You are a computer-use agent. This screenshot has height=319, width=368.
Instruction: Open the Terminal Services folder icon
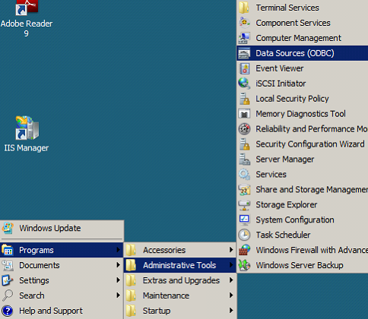point(244,8)
